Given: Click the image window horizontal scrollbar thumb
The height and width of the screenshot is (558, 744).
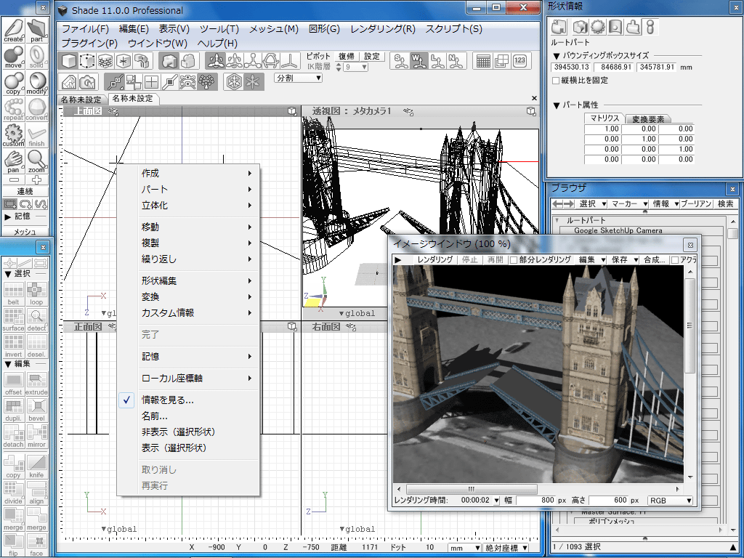Looking at the screenshot, I should coord(472,489).
